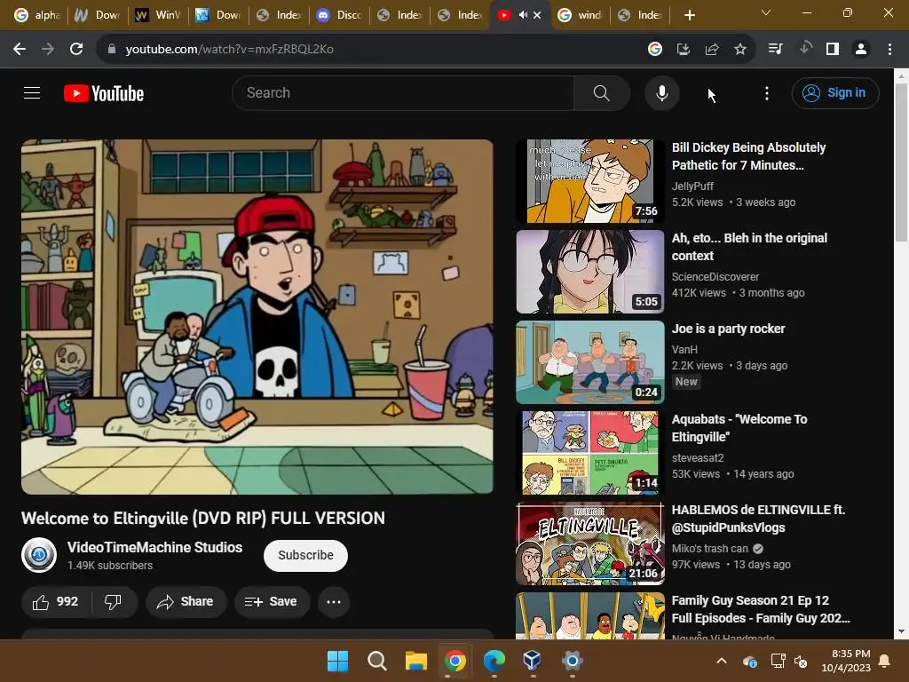This screenshot has width=909, height=682.
Task: Open VideoTimeMachine Studios channel name link
Action: click(x=154, y=547)
